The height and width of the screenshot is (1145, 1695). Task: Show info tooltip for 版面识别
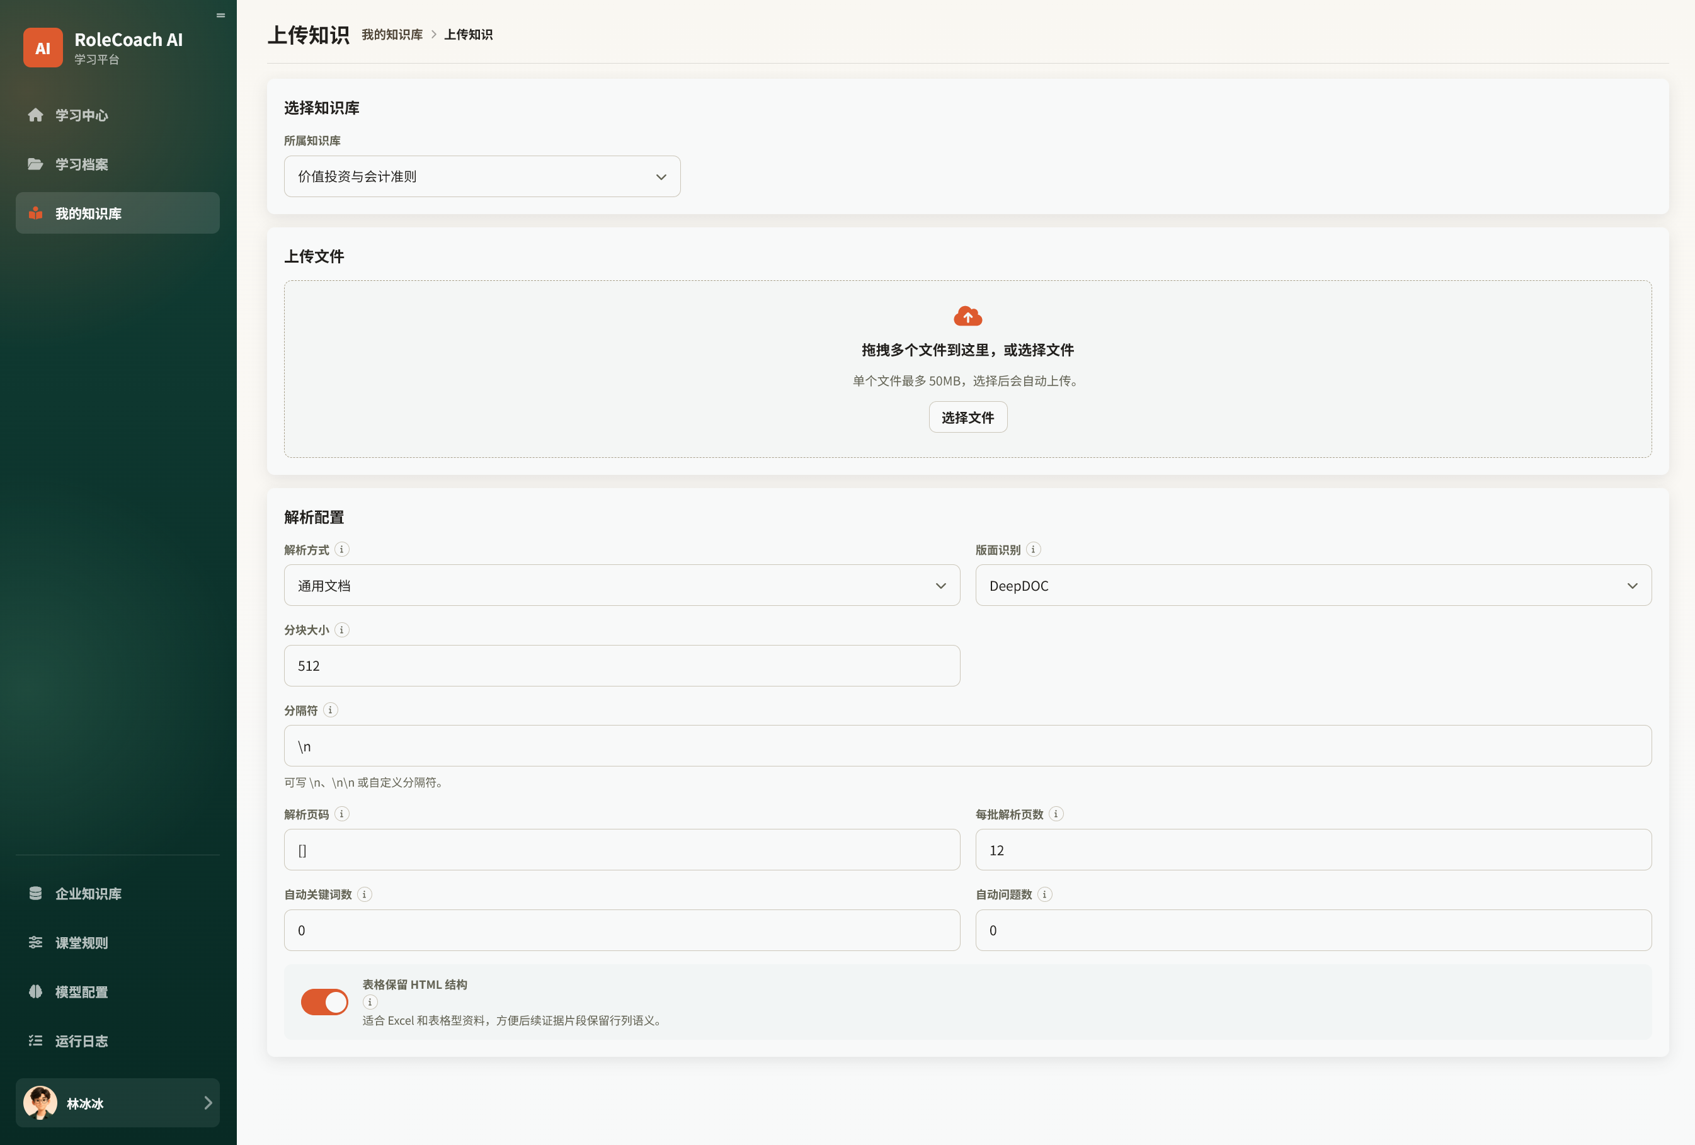[1033, 549]
